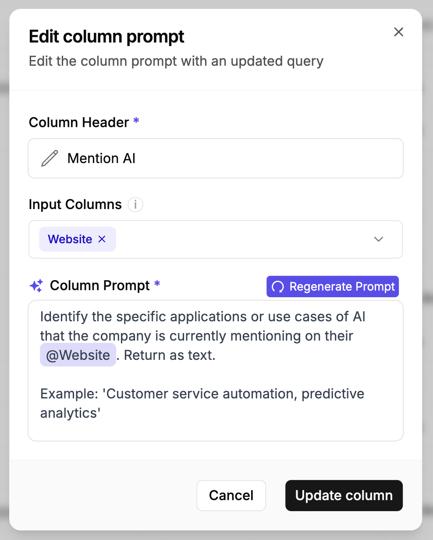Select the Website input column chip
The width and height of the screenshot is (433, 540).
click(x=70, y=239)
